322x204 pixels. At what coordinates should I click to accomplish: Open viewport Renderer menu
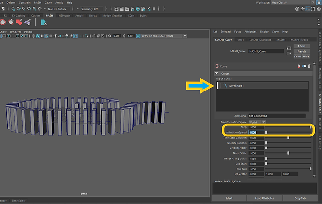pyautogui.click(x=15, y=32)
